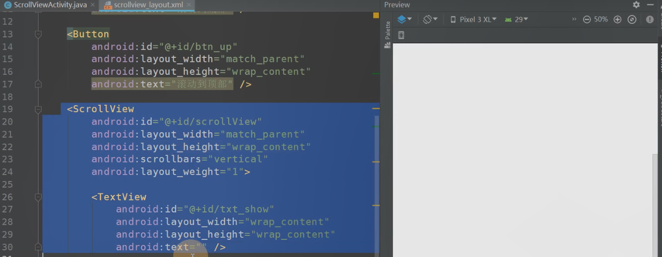
Task: Click the 50% zoom level label
Action: 601,19
